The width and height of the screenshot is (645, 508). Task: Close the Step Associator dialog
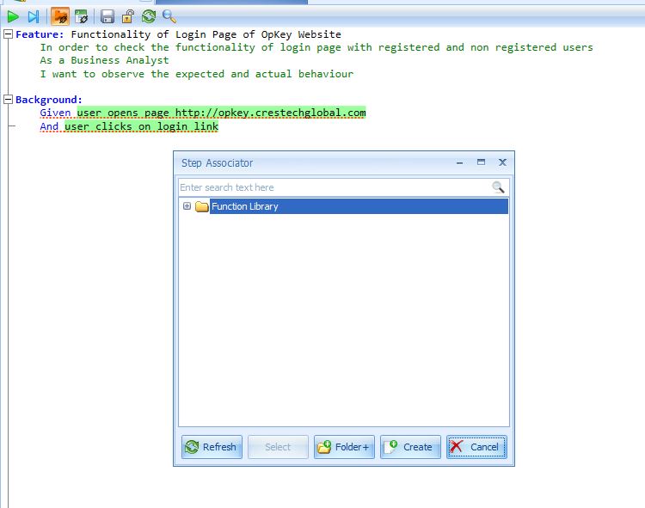coord(502,162)
